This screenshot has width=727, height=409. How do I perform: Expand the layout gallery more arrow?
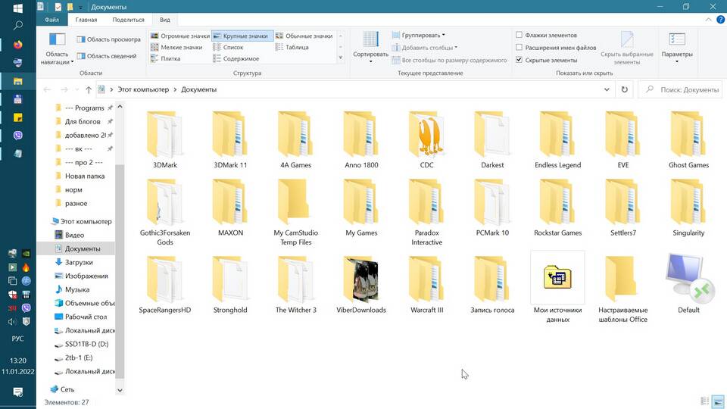tap(341, 58)
